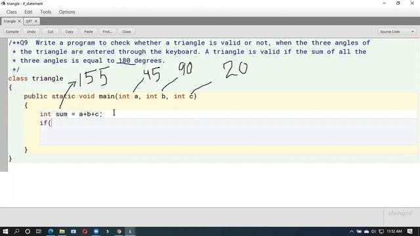Click the Paste button

(x=89, y=31)
